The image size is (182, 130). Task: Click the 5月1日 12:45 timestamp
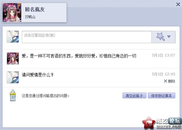(163, 74)
